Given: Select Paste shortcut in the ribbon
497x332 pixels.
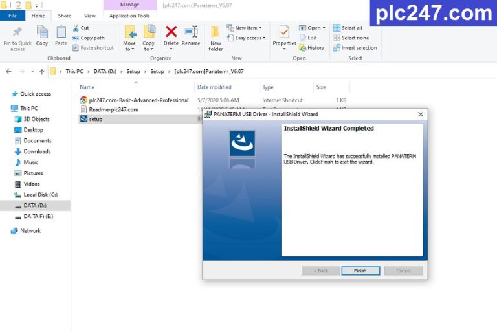Looking at the screenshot, I should [x=93, y=47].
